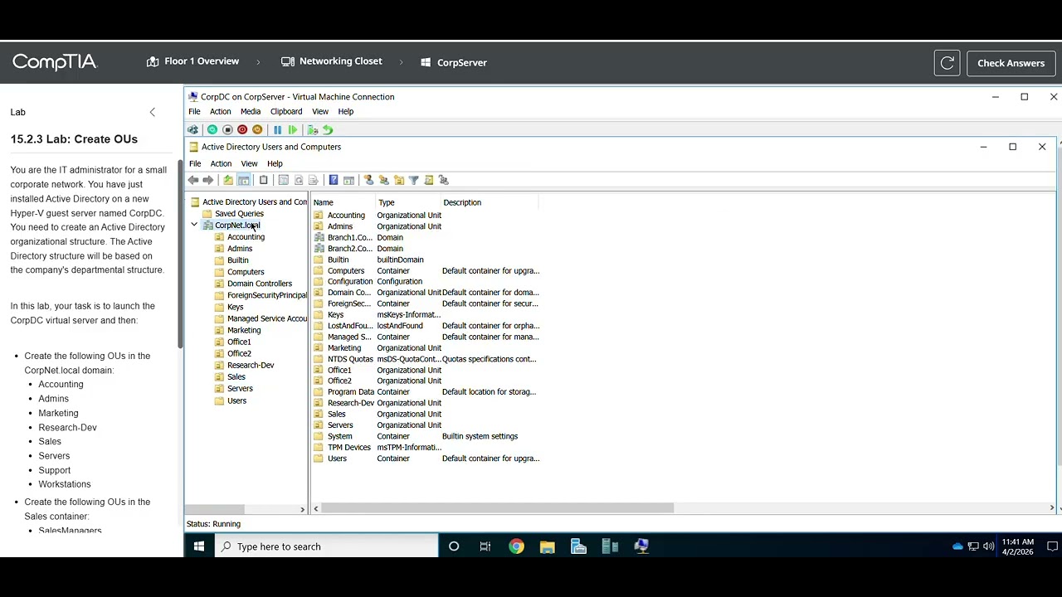The image size is (1062, 597).
Task: Toggle Show/Hide Console Tree icon
Action: (244, 180)
